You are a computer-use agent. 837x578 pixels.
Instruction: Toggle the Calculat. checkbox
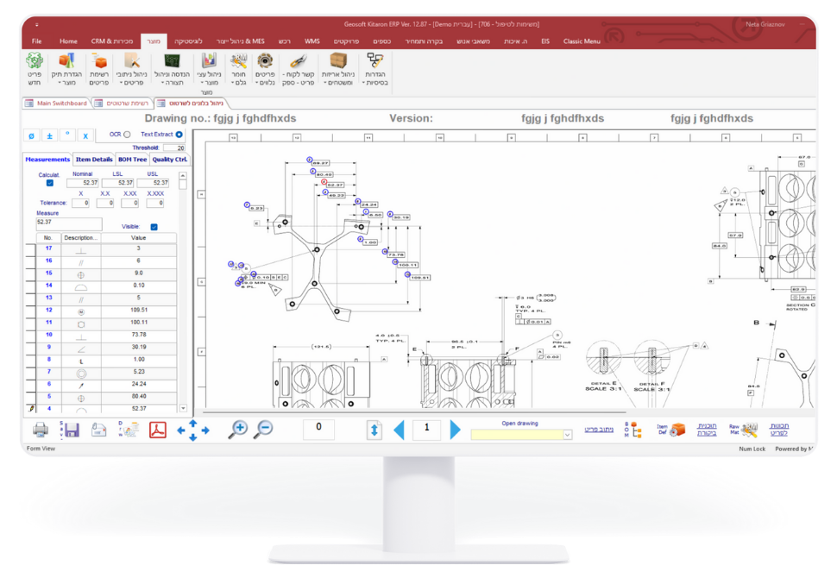50,183
